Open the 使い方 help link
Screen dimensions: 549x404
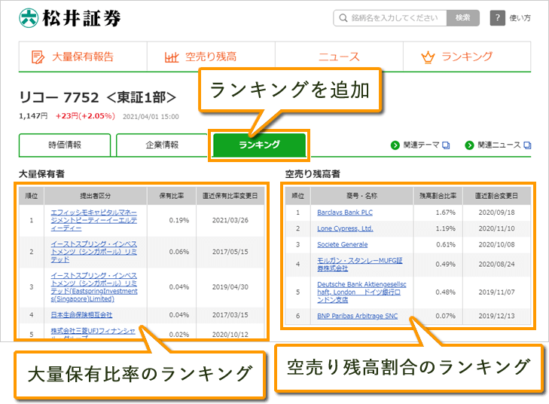(520, 18)
